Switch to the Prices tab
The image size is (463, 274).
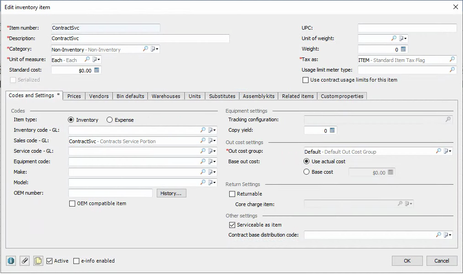[x=74, y=96]
